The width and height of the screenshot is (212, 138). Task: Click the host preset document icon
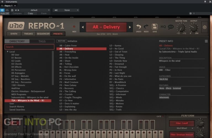point(12,10)
